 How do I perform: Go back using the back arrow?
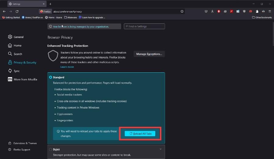4,11
